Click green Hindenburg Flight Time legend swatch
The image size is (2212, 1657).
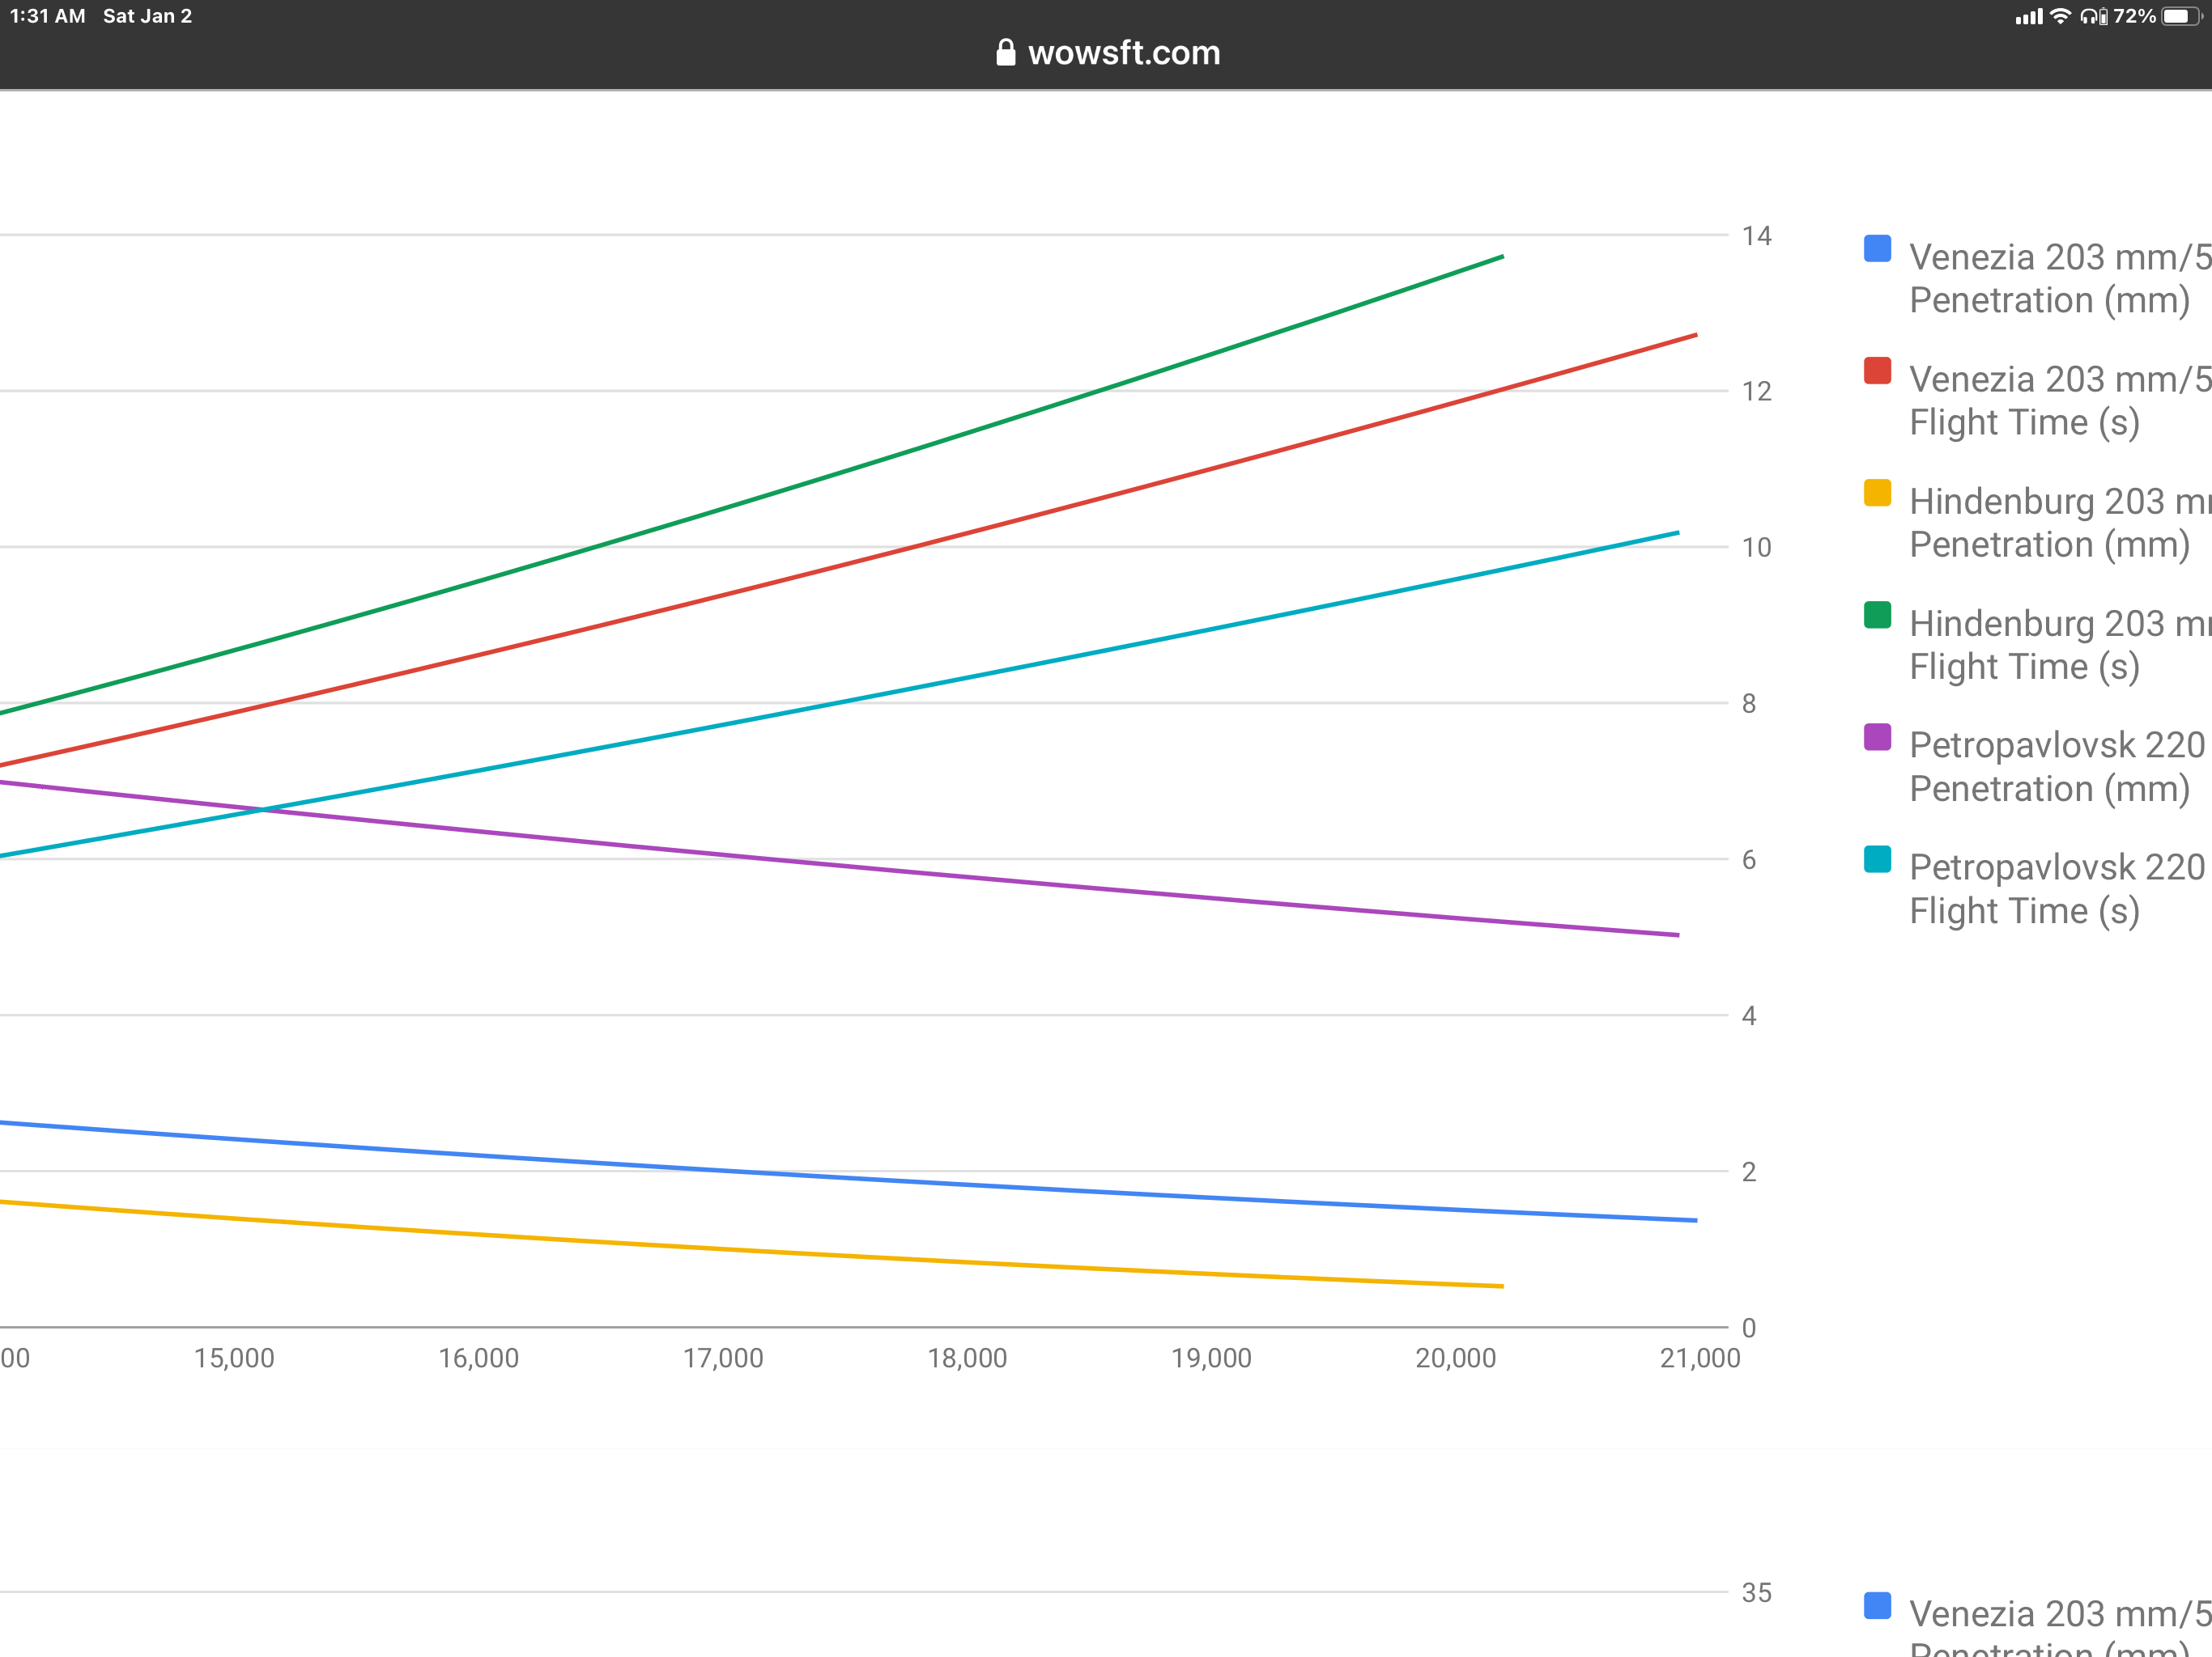click(1877, 615)
